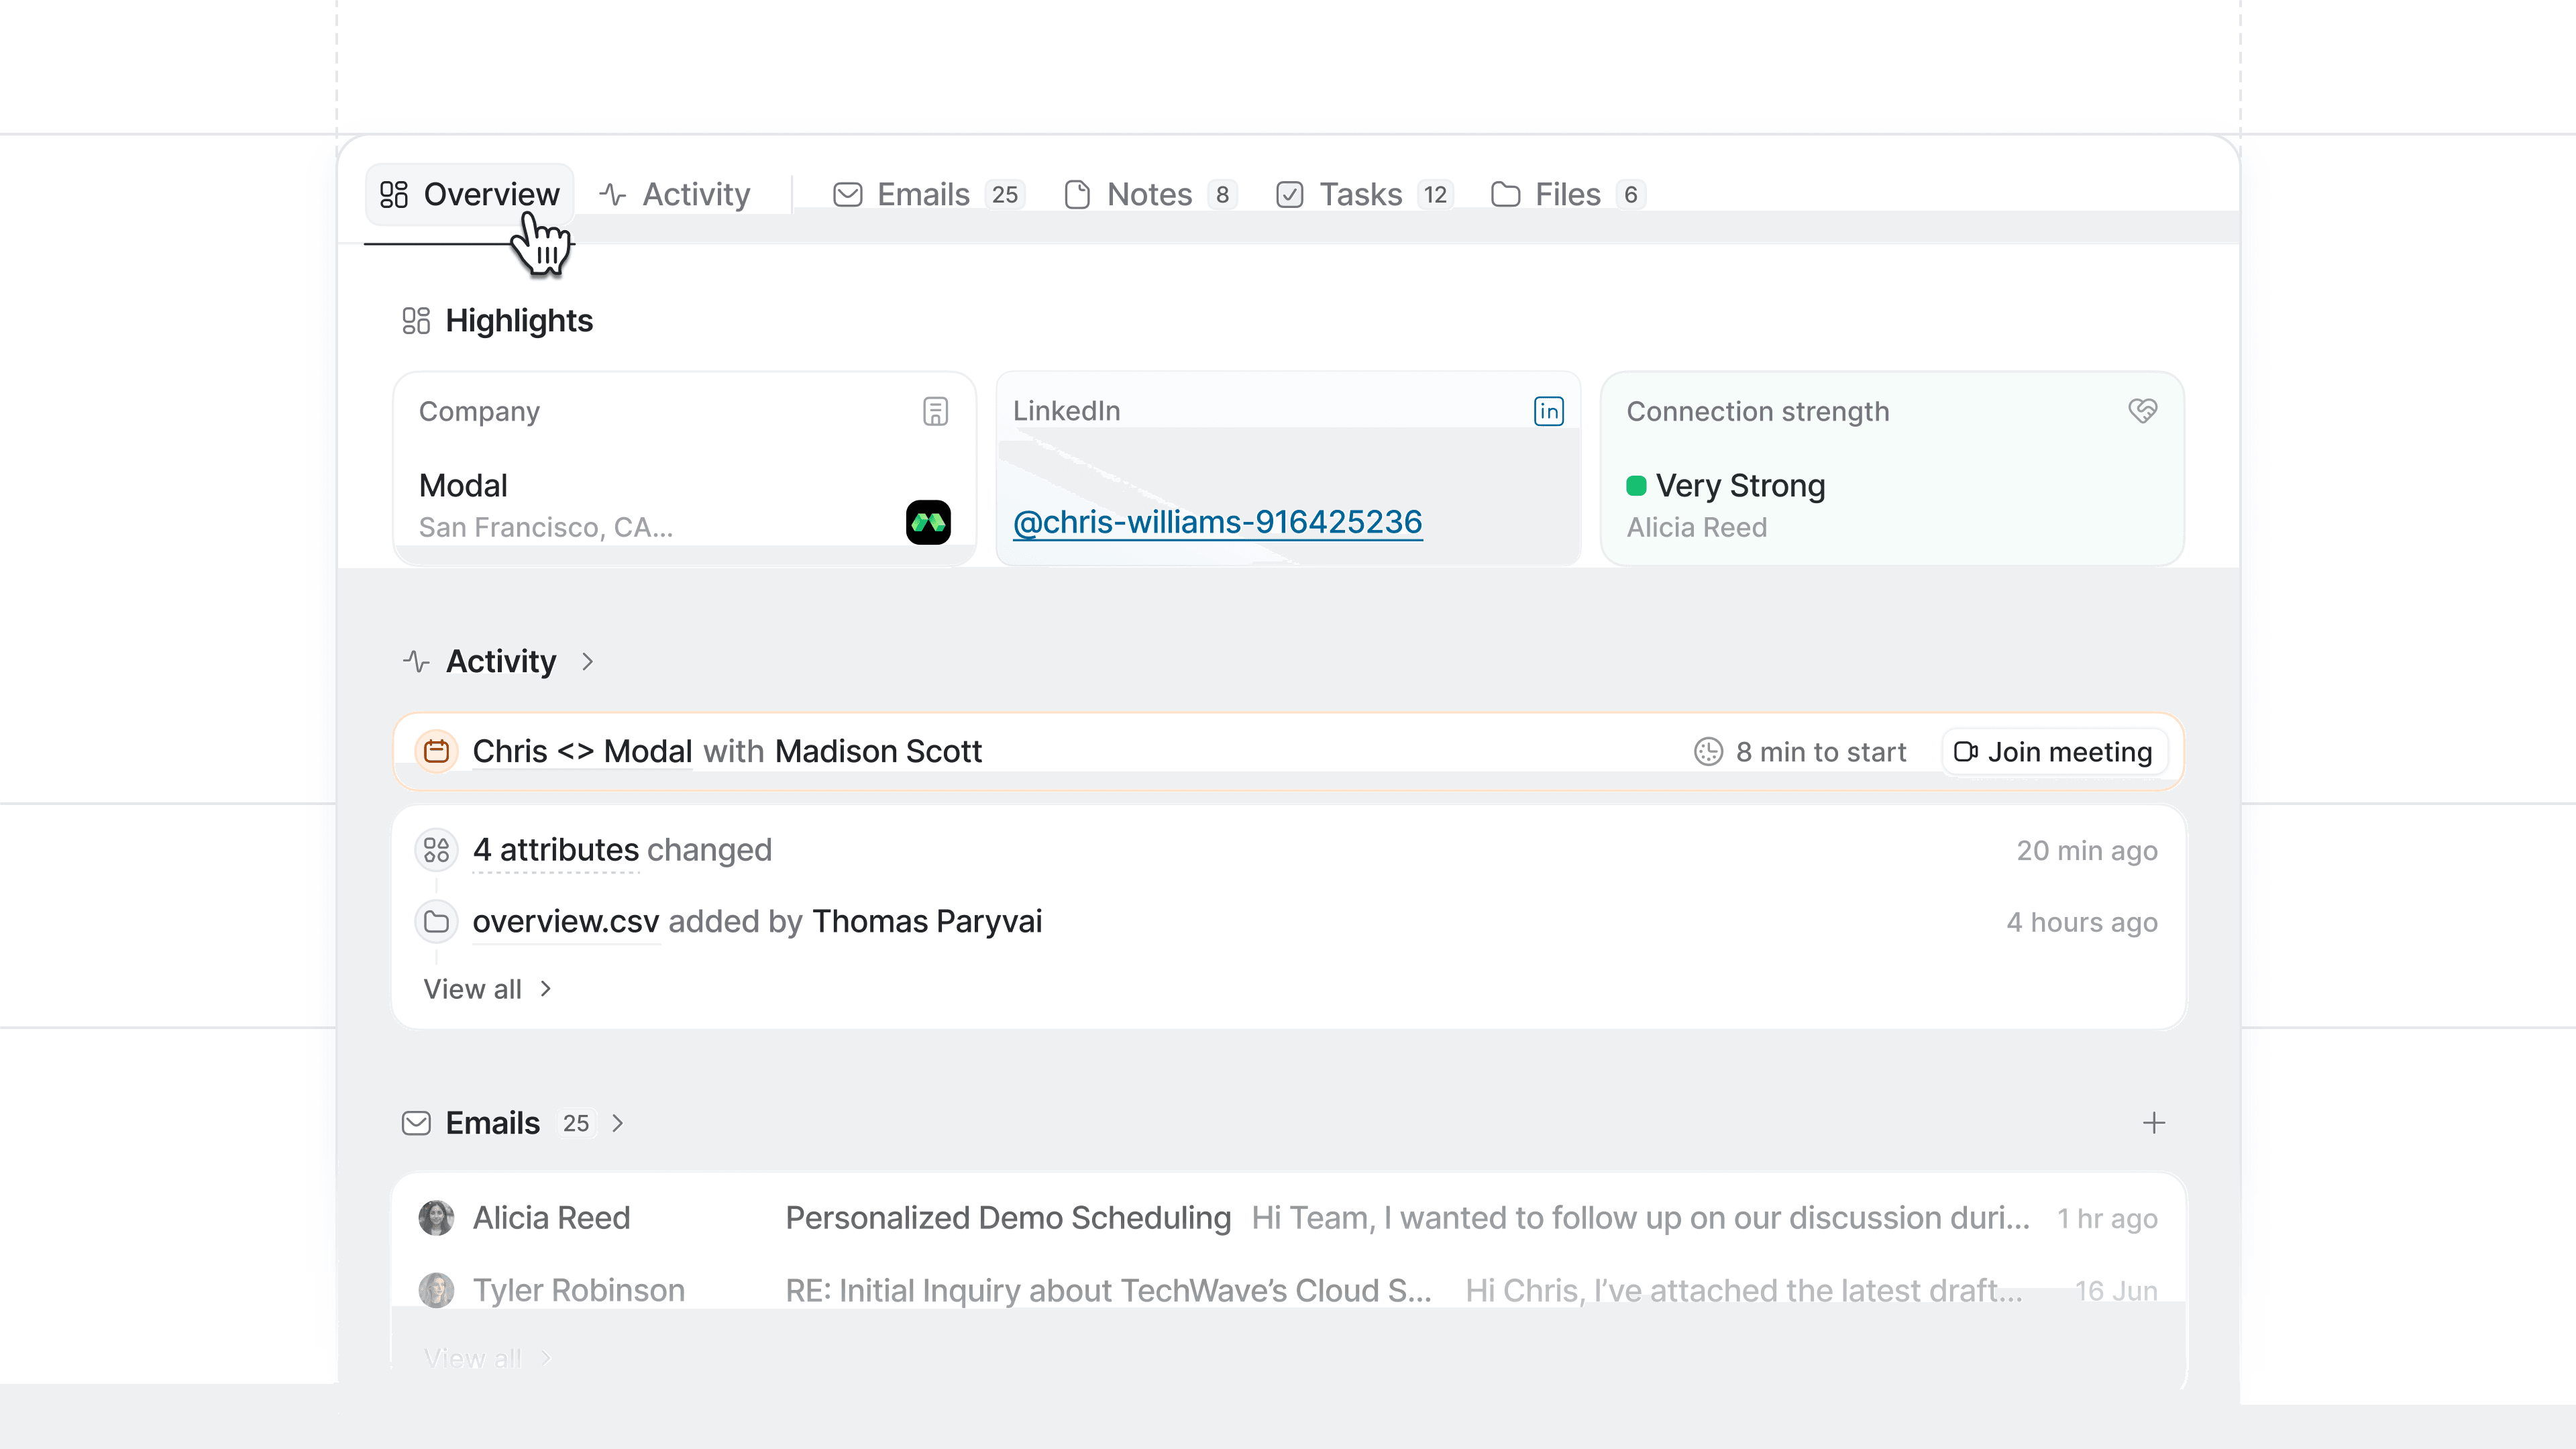
Task: Click the Emails section envelope icon
Action: coord(416,1123)
